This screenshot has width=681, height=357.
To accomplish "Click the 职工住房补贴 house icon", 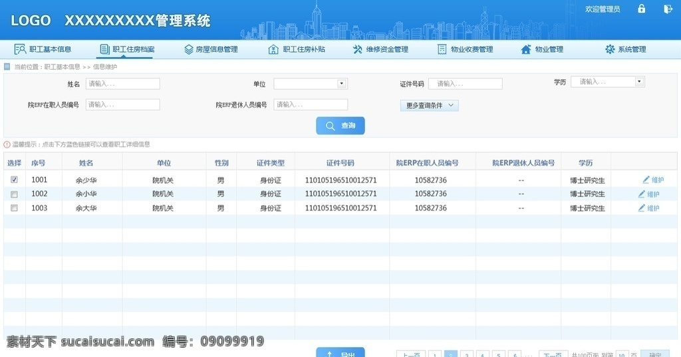I will [273, 49].
